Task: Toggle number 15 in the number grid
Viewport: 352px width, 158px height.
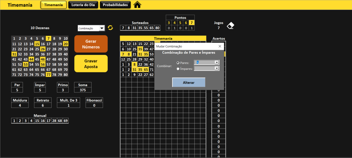Action: tap(37, 44)
